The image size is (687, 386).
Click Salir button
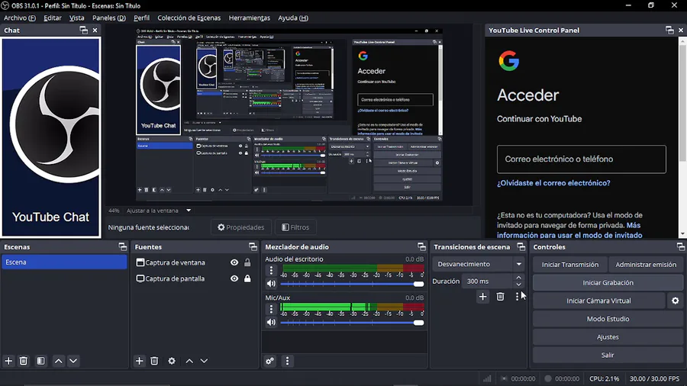[608, 355]
